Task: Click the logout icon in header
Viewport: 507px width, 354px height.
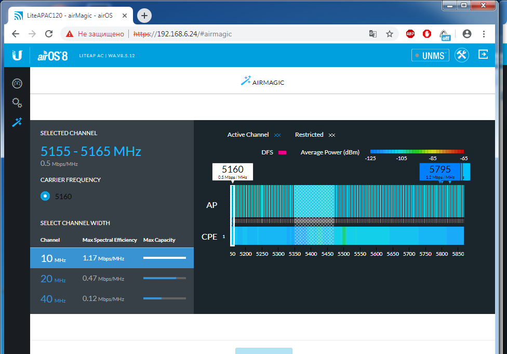Action: pyautogui.click(x=483, y=55)
